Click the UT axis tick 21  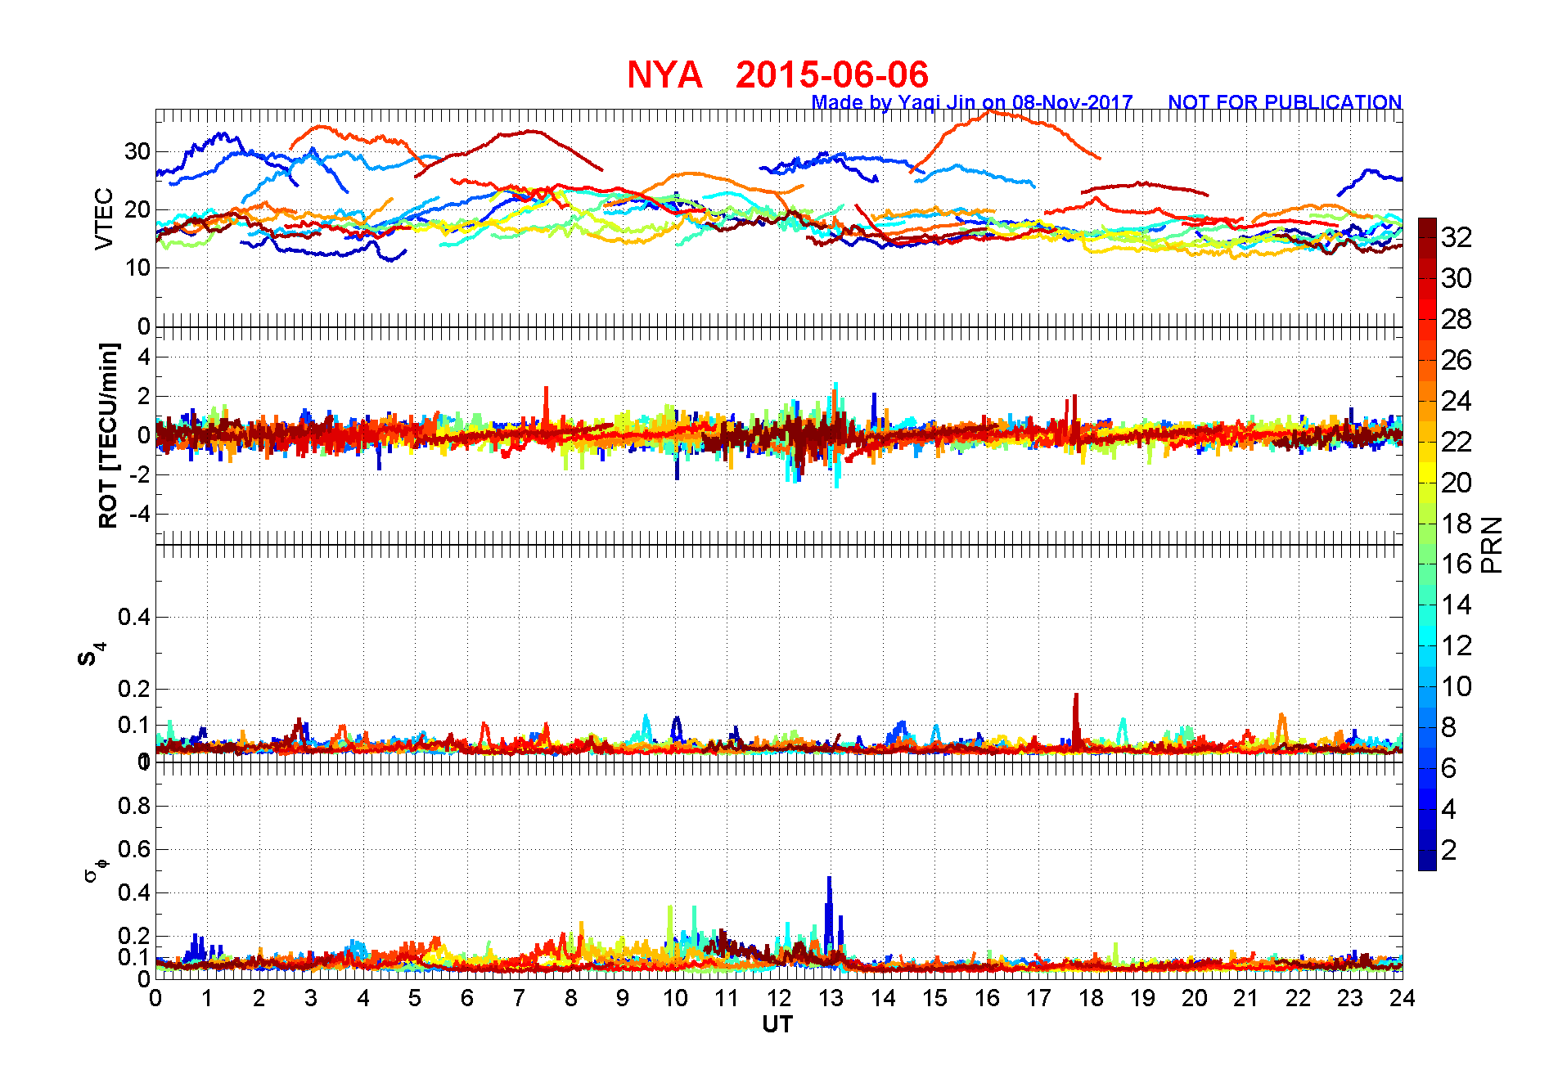click(x=1246, y=998)
